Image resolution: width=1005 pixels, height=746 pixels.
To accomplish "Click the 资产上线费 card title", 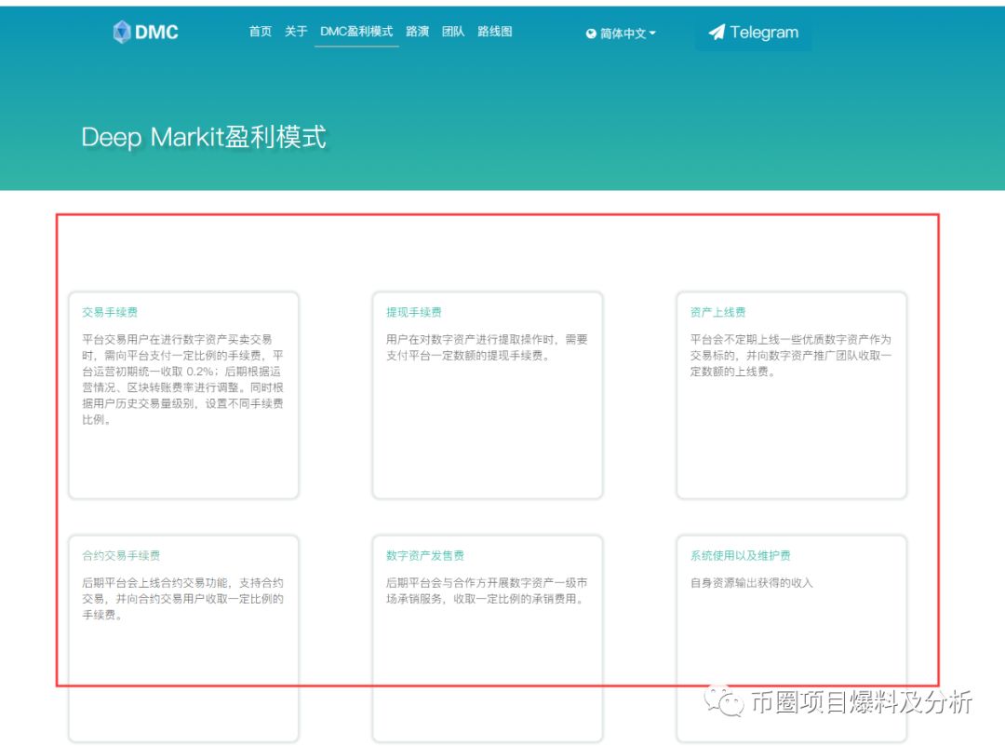I will coord(717,312).
